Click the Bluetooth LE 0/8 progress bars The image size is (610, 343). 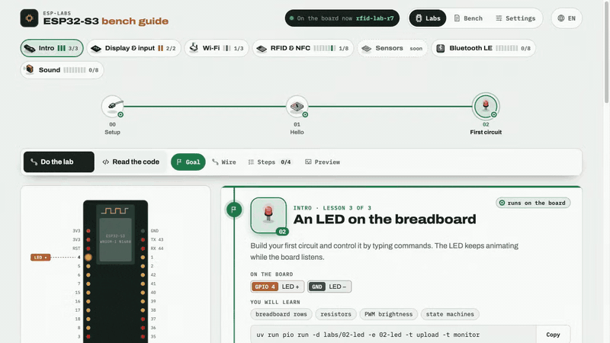(x=506, y=48)
